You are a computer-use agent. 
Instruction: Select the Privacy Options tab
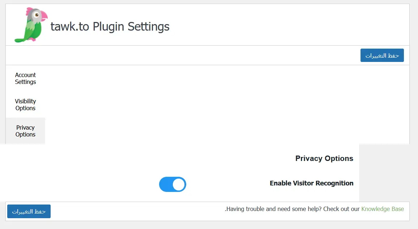[x=25, y=131]
